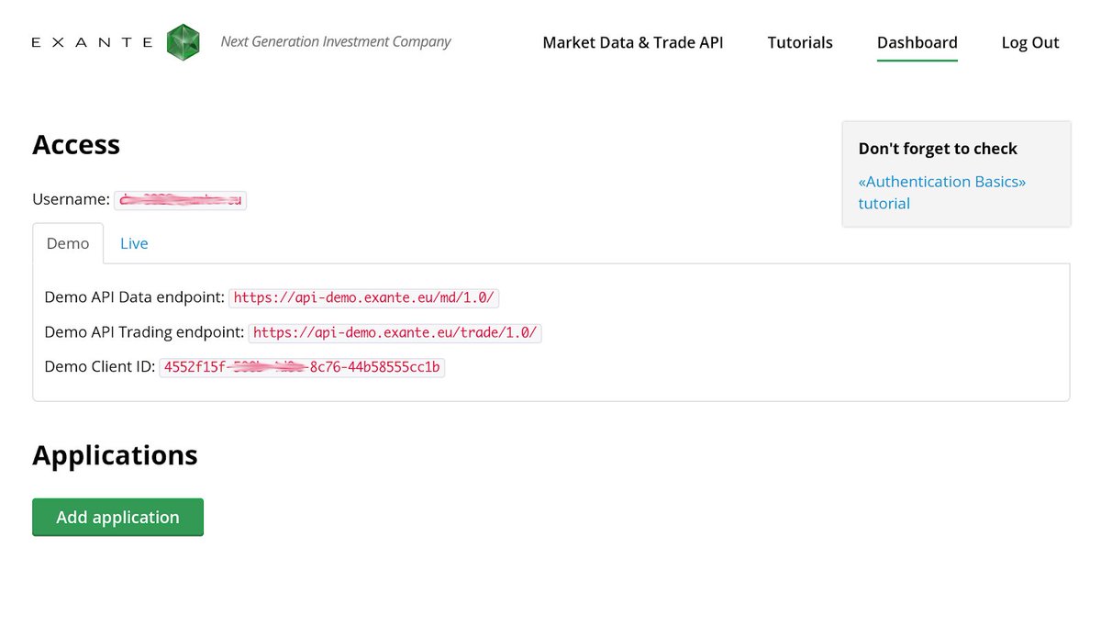The height and width of the screenshot is (637, 1101).
Task: Open the «Authentication Basics» tutorial link
Action: pos(941,182)
